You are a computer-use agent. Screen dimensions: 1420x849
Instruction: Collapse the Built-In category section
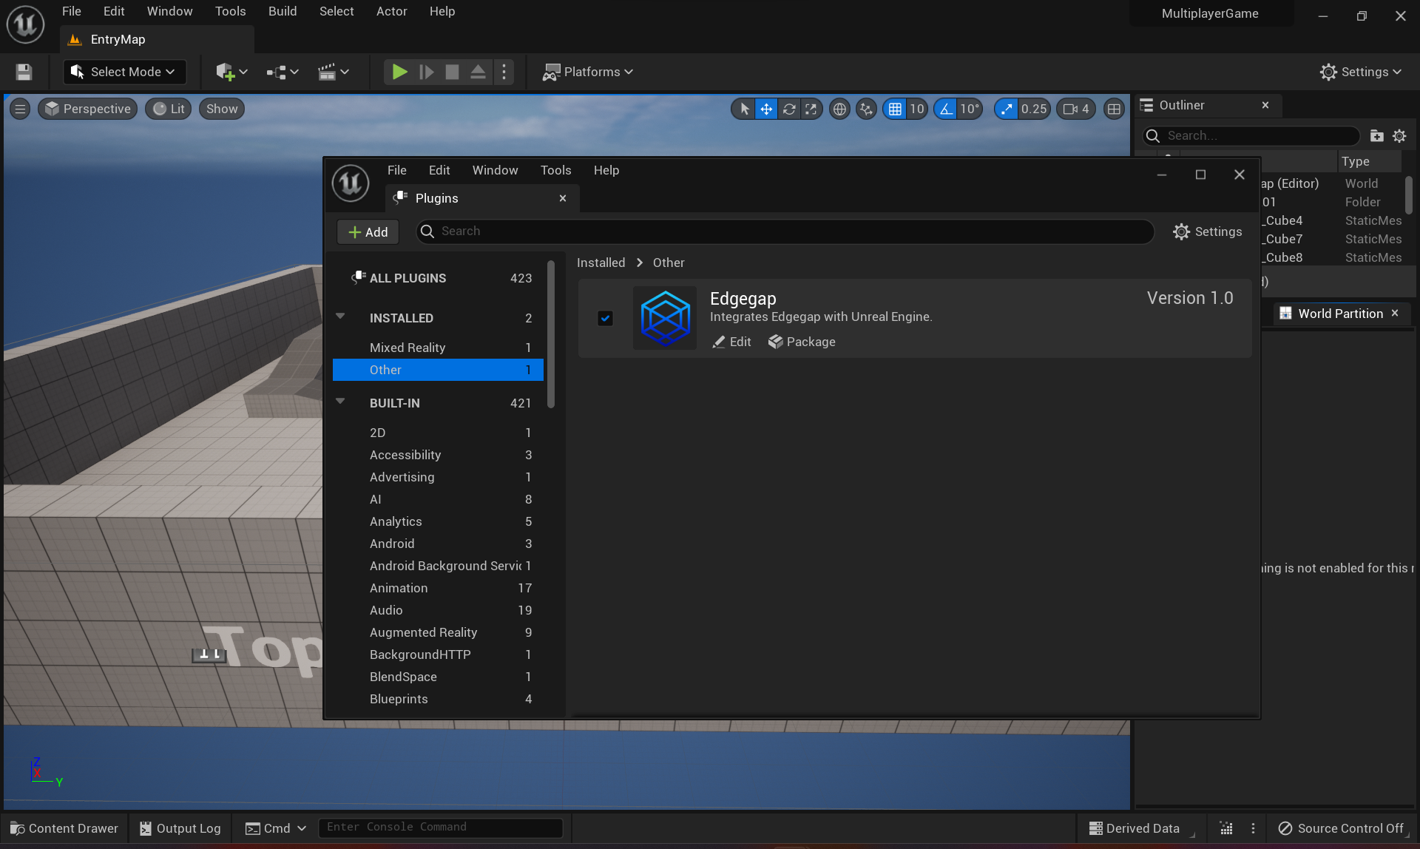pos(340,402)
